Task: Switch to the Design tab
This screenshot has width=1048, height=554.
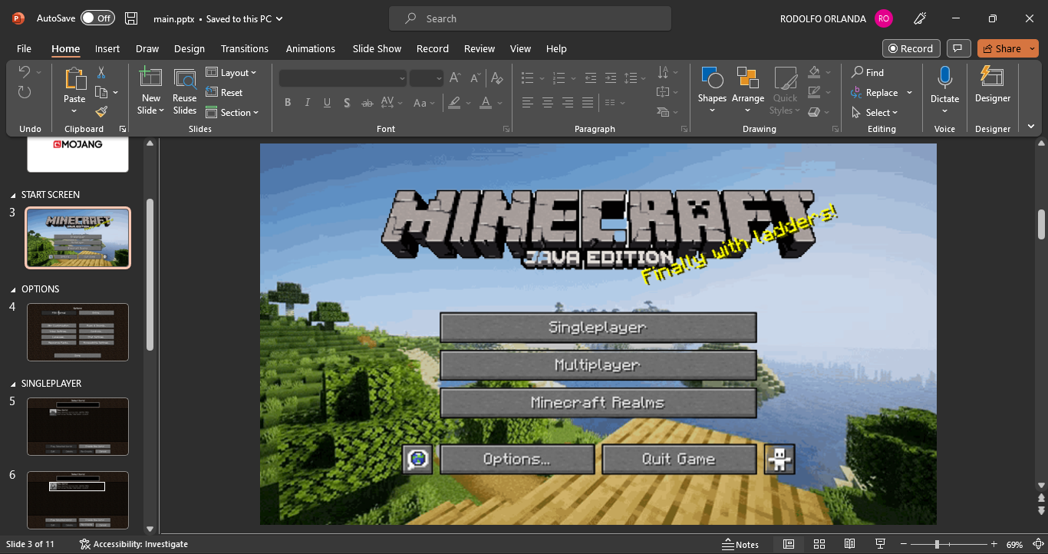Action: pyautogui.click(x=189, y=48)
